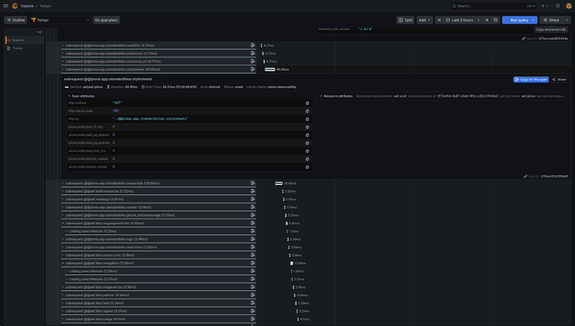
Task: Click the javascripts 28.68ms timeline bar
Action: 278,183
